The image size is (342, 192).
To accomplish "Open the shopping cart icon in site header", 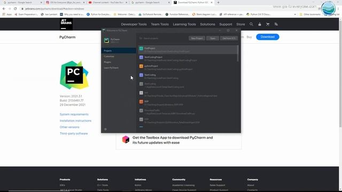I will (x=268, y=24).
